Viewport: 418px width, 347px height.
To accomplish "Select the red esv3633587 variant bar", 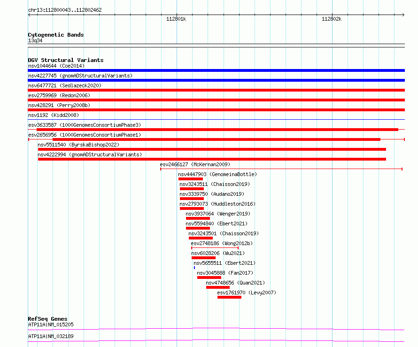I will (217, 130).
